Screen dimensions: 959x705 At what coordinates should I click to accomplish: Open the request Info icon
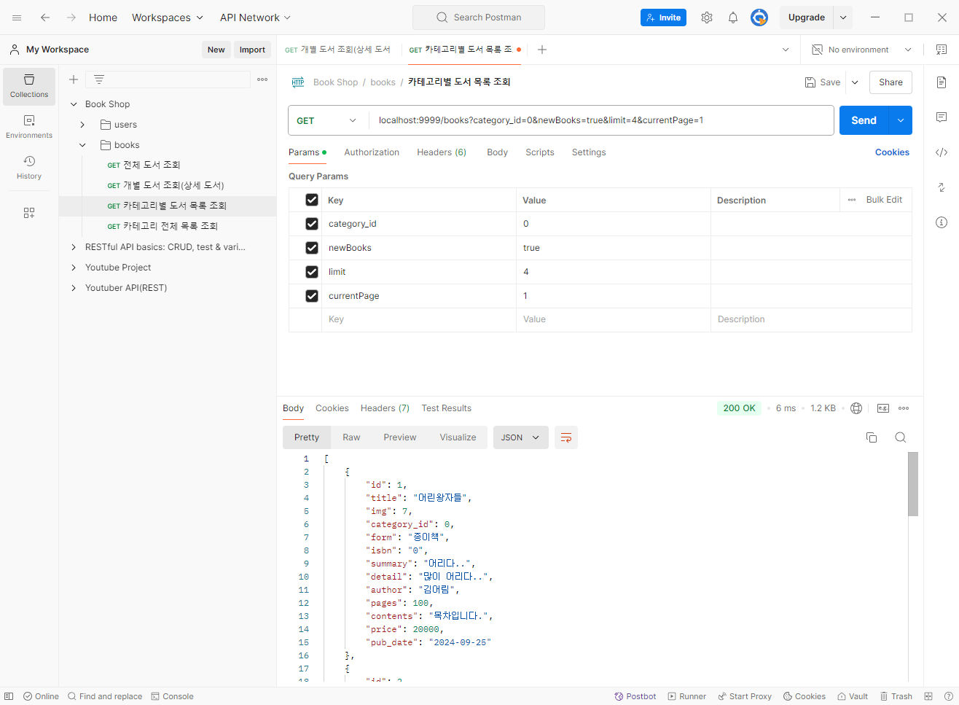942,222
